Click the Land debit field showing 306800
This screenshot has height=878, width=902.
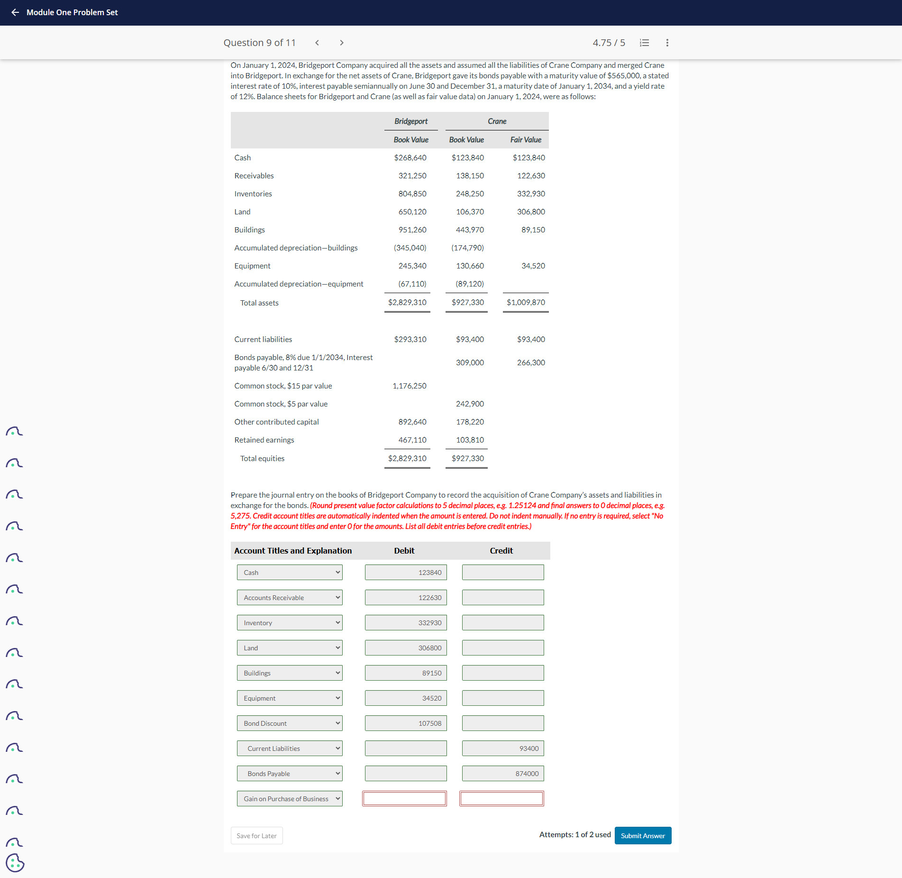406,648
